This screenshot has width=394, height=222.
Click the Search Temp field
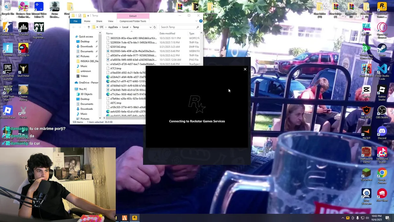(180, 27)
